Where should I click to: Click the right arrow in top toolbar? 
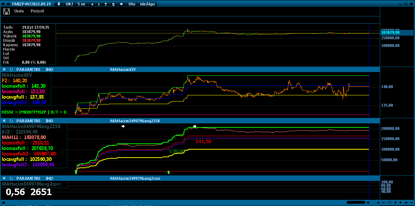pos(121,4)
